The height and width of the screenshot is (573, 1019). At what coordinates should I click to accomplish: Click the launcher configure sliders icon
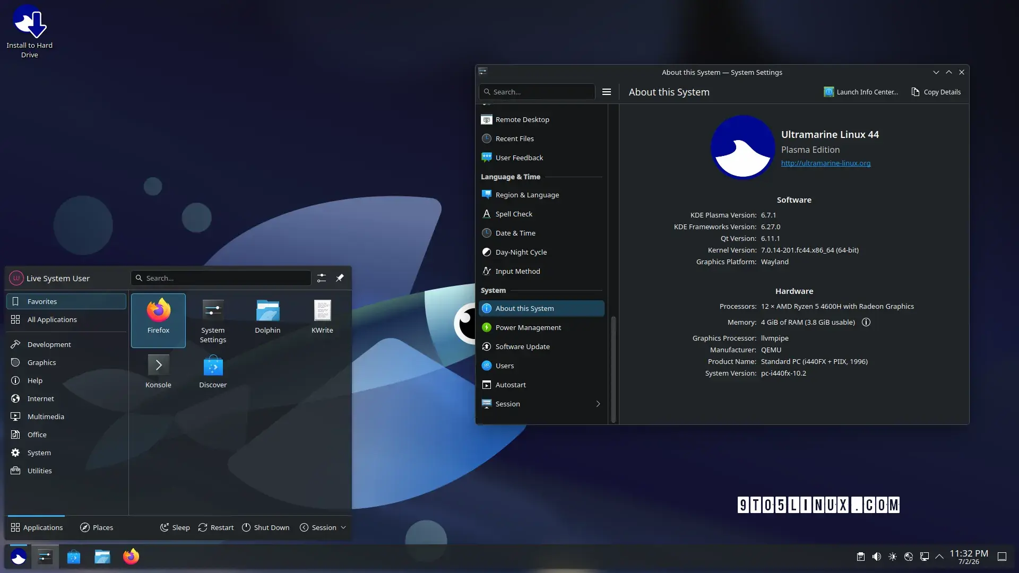click(322, 278)
